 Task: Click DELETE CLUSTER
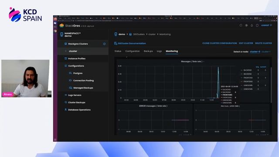[263, 43]
